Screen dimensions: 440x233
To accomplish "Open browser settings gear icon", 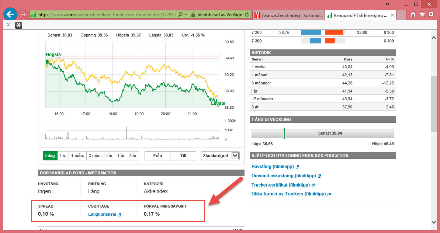I will point(431,14).
